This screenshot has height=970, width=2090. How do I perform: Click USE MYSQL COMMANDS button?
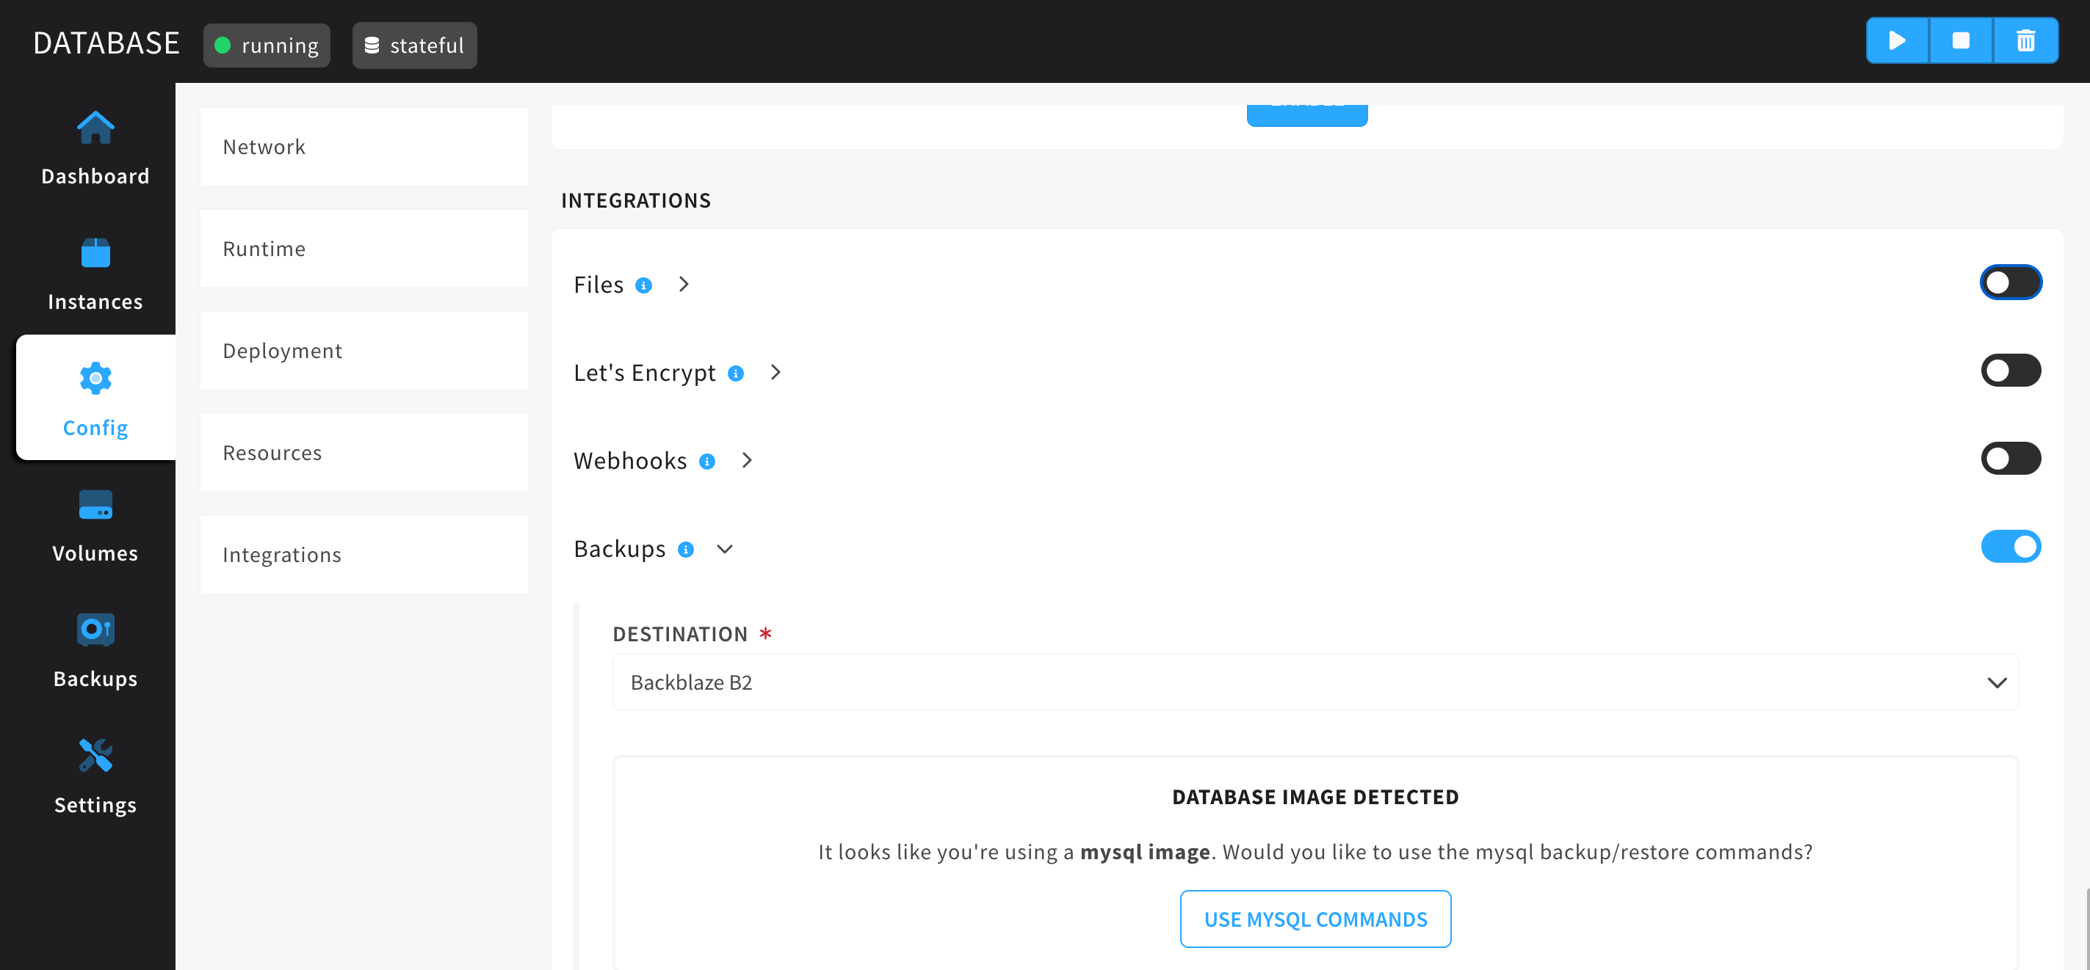(x=1315, y=918)
